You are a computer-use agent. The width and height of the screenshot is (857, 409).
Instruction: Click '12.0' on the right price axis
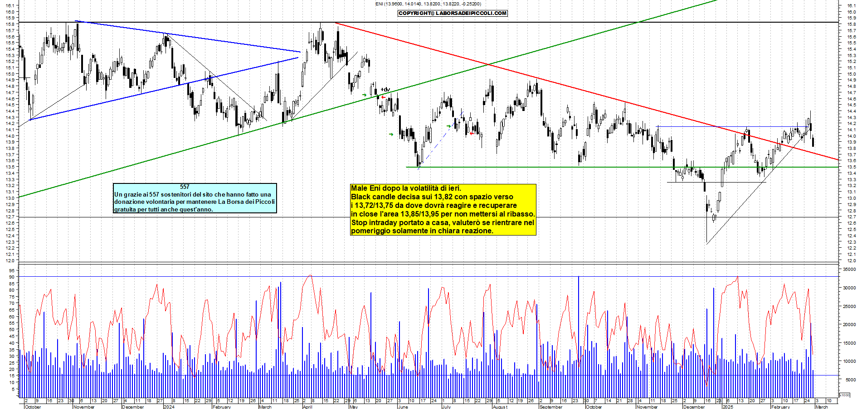click(x=851, y=260)
